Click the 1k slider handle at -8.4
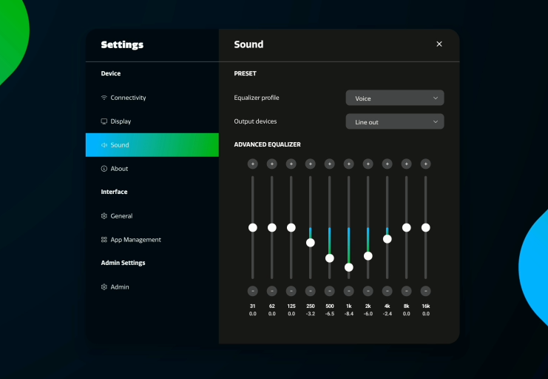 pos(349,267)
